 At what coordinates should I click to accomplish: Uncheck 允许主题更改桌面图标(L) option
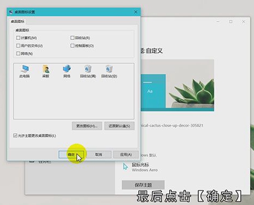15,135
